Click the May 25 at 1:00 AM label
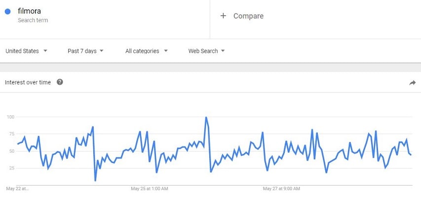Viewport: 421px width, 198px height. coord(150,189)
